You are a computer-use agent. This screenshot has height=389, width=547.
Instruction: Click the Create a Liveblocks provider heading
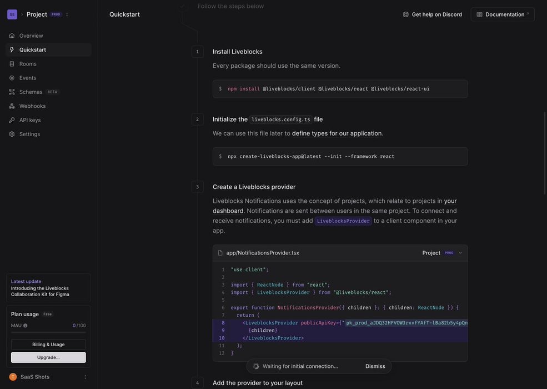pos(254,187)
